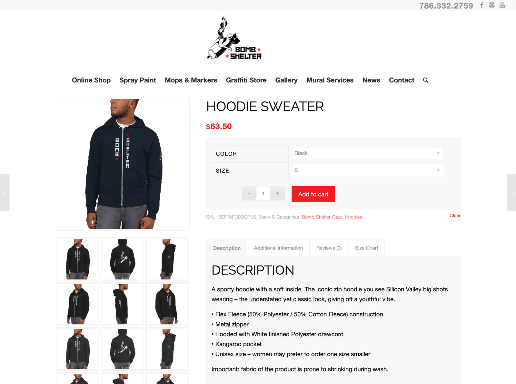Open the Spray Paint menu item

point(138,80)
